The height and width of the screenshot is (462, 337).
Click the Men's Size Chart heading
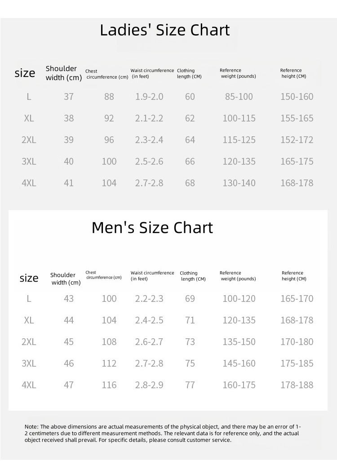[x=152, y=228]
